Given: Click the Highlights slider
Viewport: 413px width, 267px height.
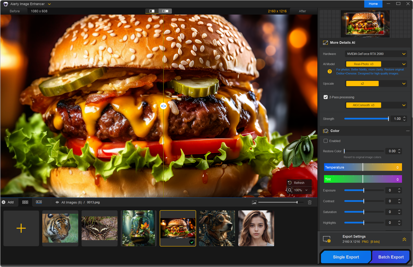Looking at the screenshot, I should click(364, 223).
